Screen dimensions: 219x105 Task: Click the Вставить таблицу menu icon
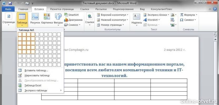tap(20, 70)
